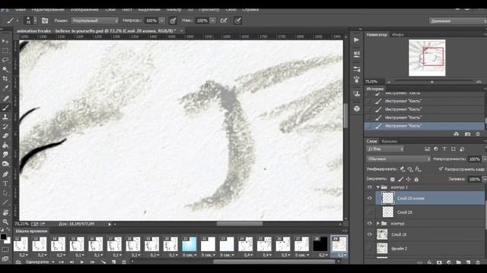This screenshot has width=487, height=273.
Task: Open brush opacity slider arrow
Action: [162, 20]
